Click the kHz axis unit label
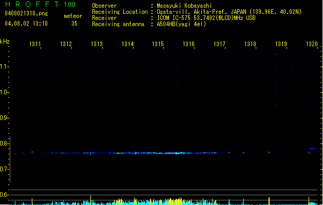The height and width of the screenshot is (205, 323). pyautogui.click(x=5, y=42)
